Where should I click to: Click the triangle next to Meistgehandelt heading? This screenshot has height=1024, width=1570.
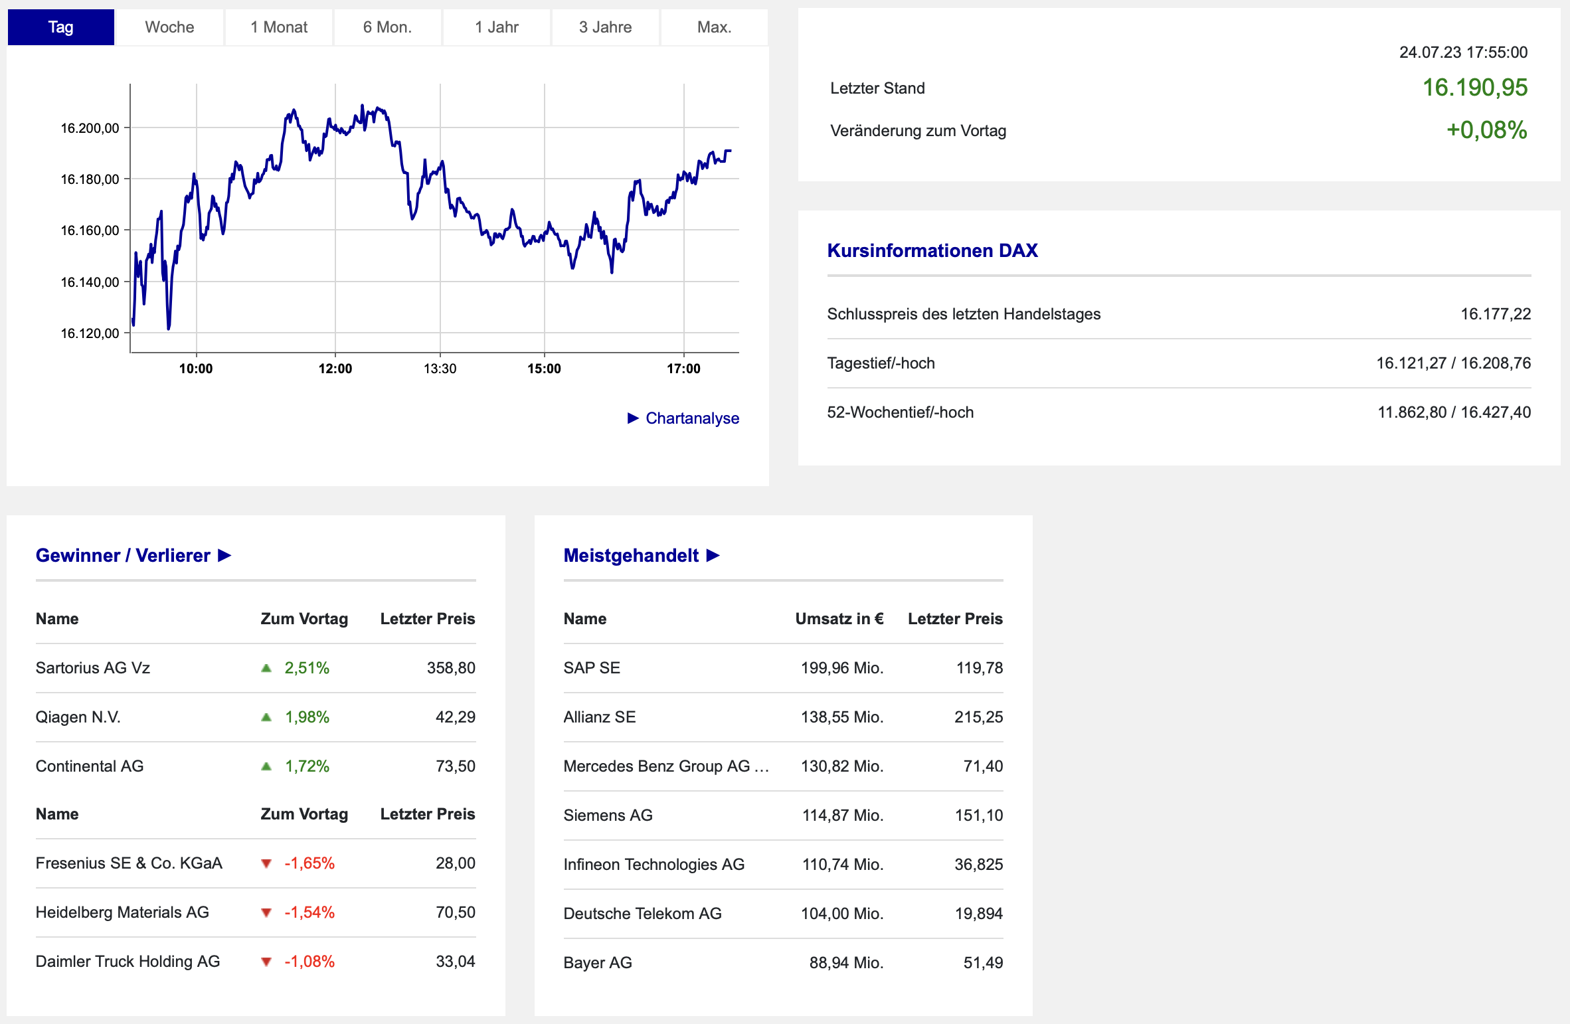(713, 555)
